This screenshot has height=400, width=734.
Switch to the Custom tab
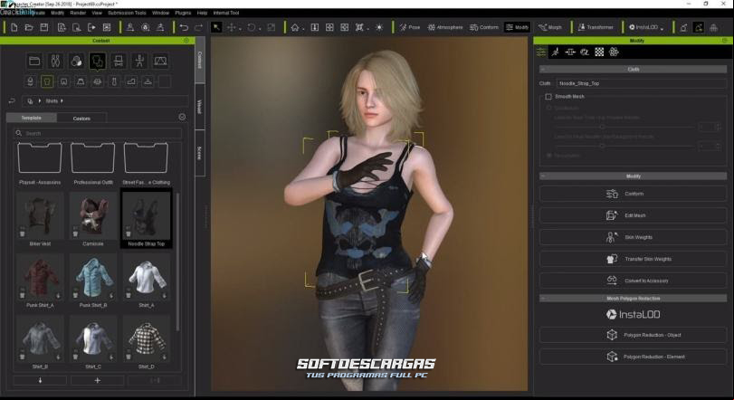pyautogui.click(x=81, y=119)
